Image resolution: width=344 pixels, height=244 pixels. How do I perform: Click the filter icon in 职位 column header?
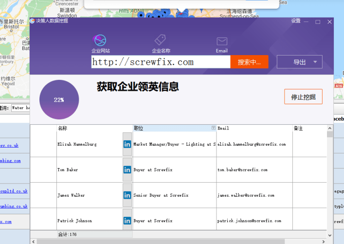click(213, 128)
